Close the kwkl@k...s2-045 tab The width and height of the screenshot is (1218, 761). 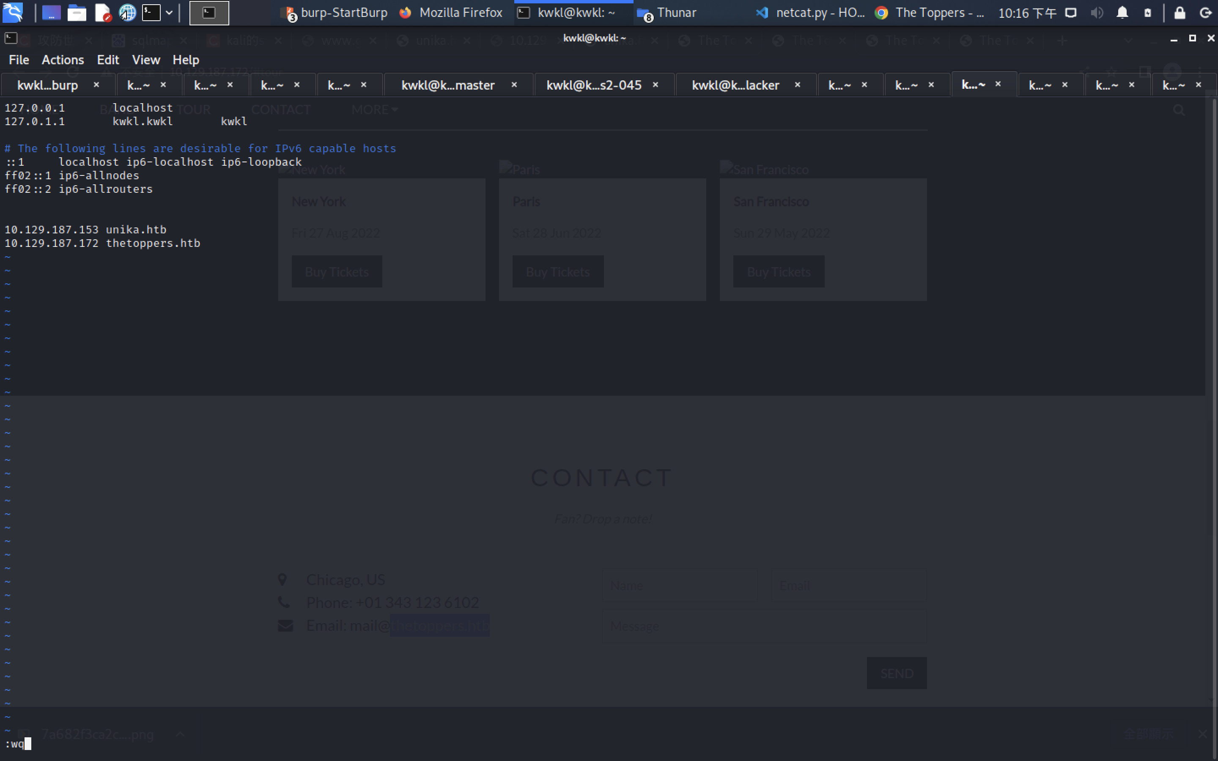[655, 85]
